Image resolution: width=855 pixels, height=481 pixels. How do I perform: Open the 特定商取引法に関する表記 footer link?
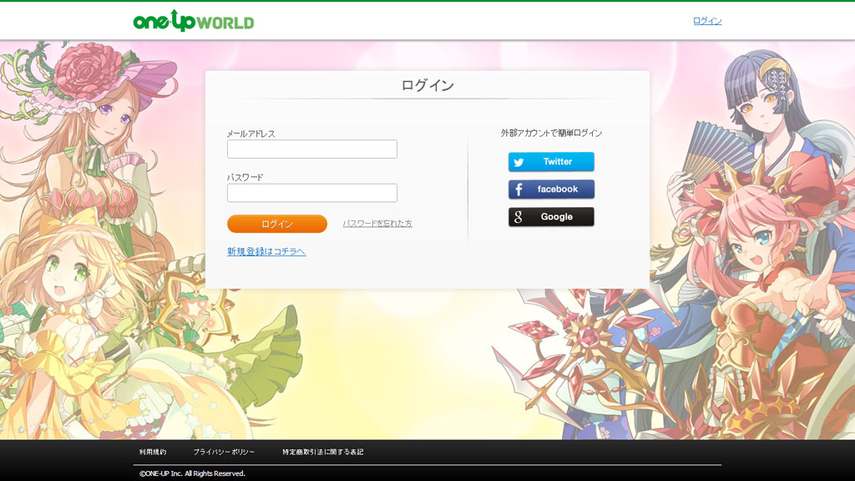tap(323, 452)
